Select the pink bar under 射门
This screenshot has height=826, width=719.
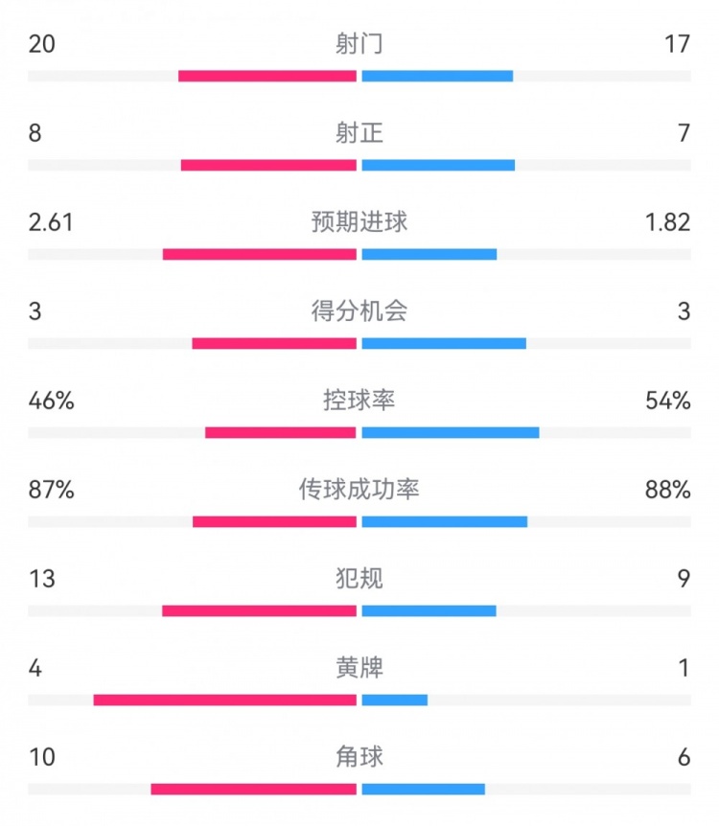coord(267,76)
